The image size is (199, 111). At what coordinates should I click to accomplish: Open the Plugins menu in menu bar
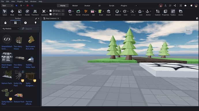(20, 1)
